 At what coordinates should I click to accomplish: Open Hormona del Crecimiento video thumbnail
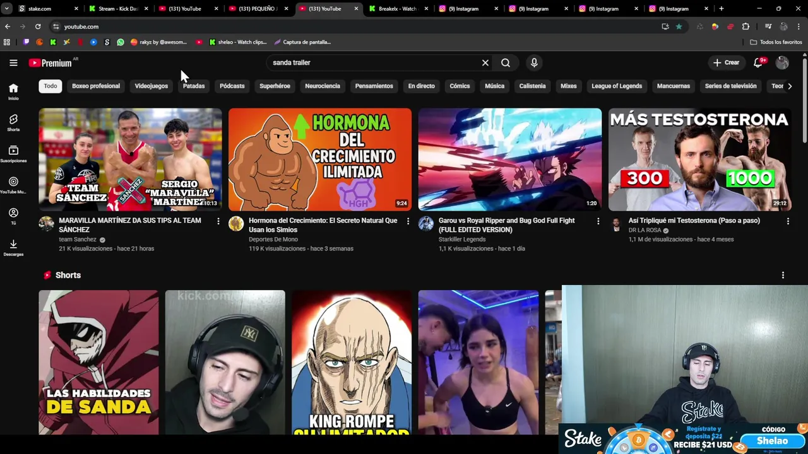click(320, 160)
